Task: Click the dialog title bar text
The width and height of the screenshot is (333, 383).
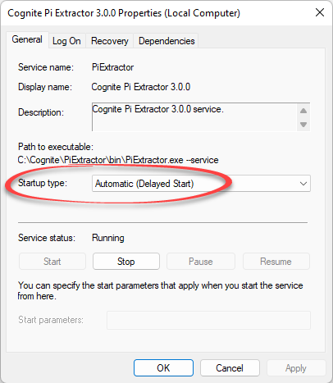Action: (x=124, y=13)
